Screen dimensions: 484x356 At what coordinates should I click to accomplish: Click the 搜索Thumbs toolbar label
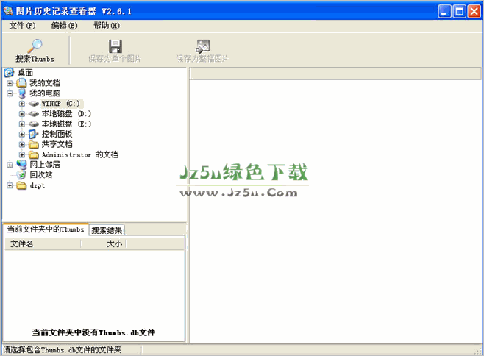coord(35,59)
